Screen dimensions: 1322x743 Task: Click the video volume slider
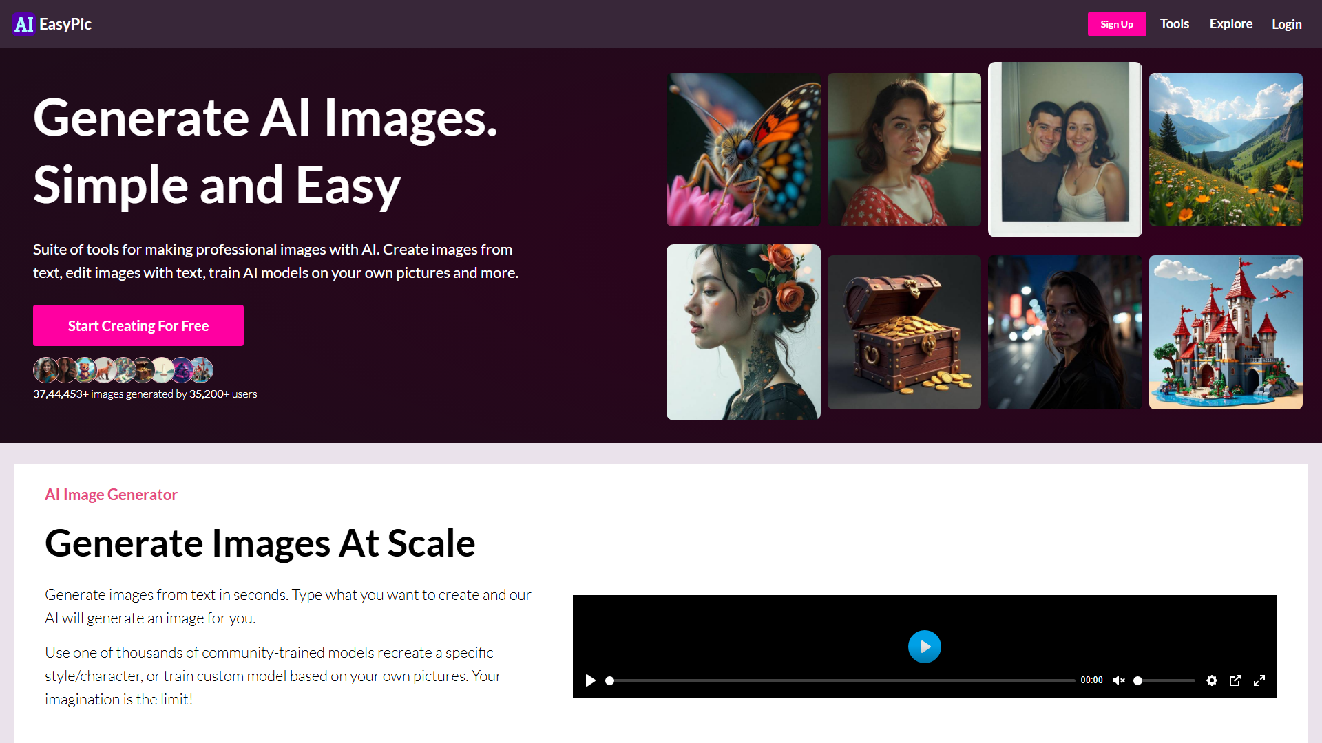click(x=1165, y=680)
